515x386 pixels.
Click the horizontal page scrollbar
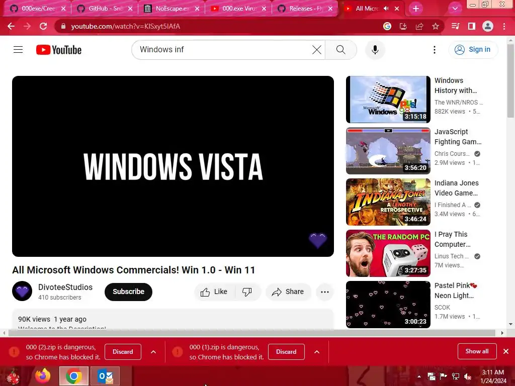coord(252,333)
